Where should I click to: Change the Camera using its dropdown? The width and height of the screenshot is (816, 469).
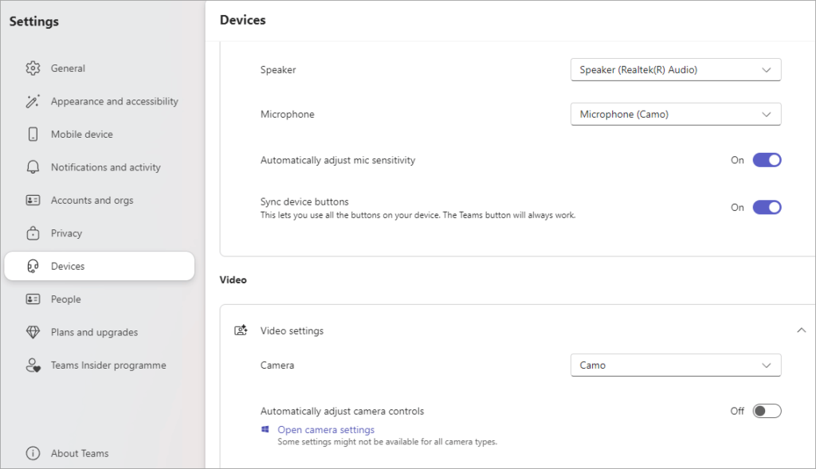(x=675, y=365)
